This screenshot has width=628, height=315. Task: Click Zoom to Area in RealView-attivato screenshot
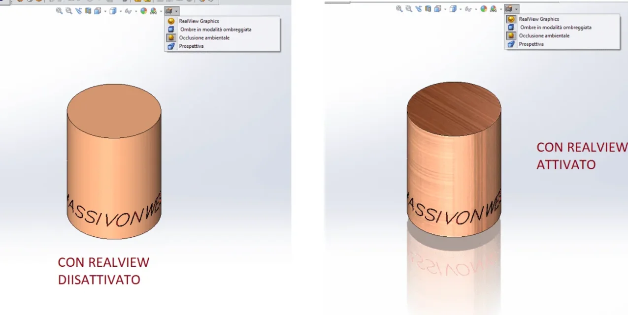click(409, 9)
